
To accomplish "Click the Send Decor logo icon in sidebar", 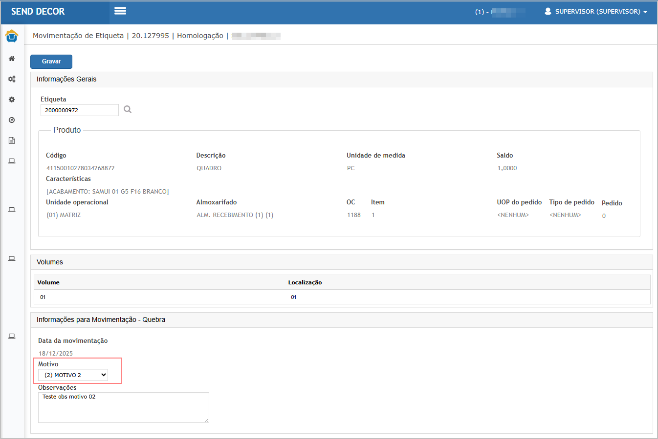I will coord(12,36).
